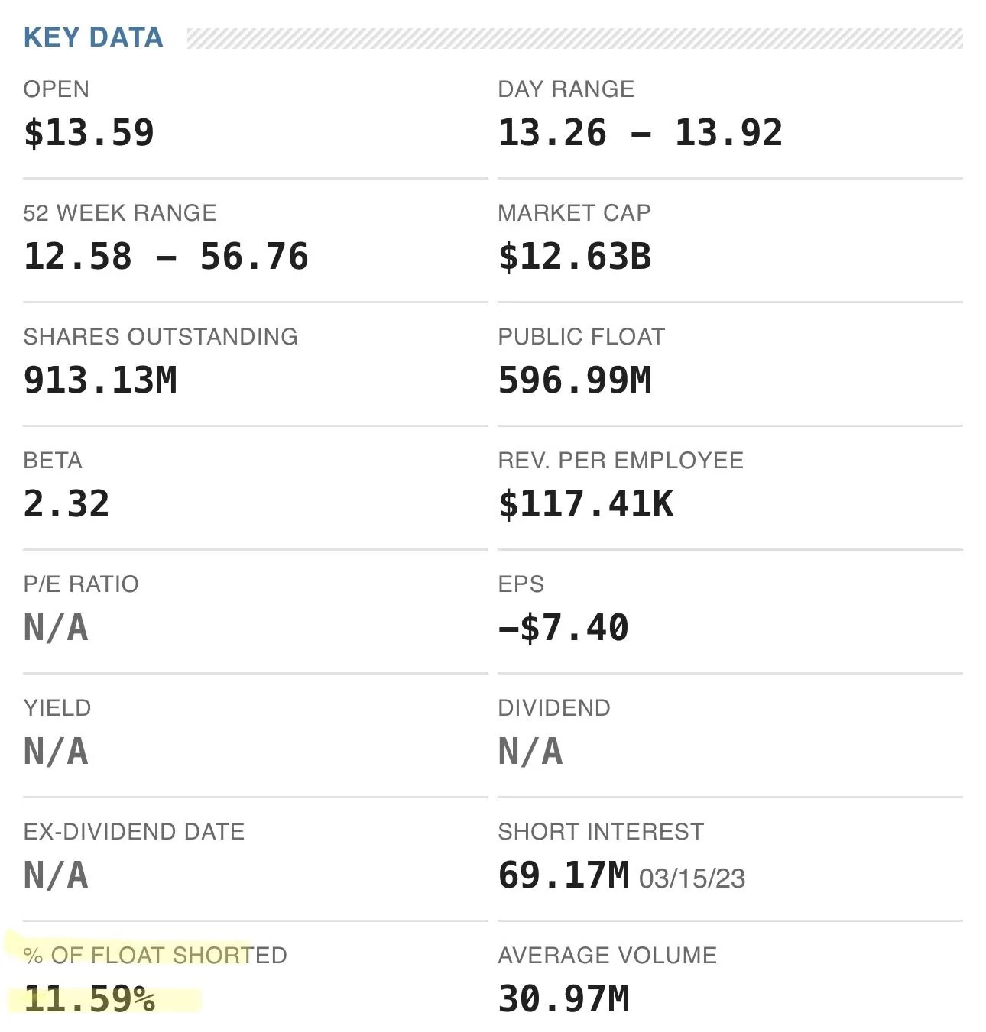Click the DIVIDEND N/A value
This screenshot has height=1032, width=986.
click(x=530, y=752)
